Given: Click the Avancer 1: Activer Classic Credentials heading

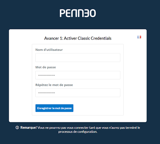Looking at the screenshot, I should (x=78, y=38).
